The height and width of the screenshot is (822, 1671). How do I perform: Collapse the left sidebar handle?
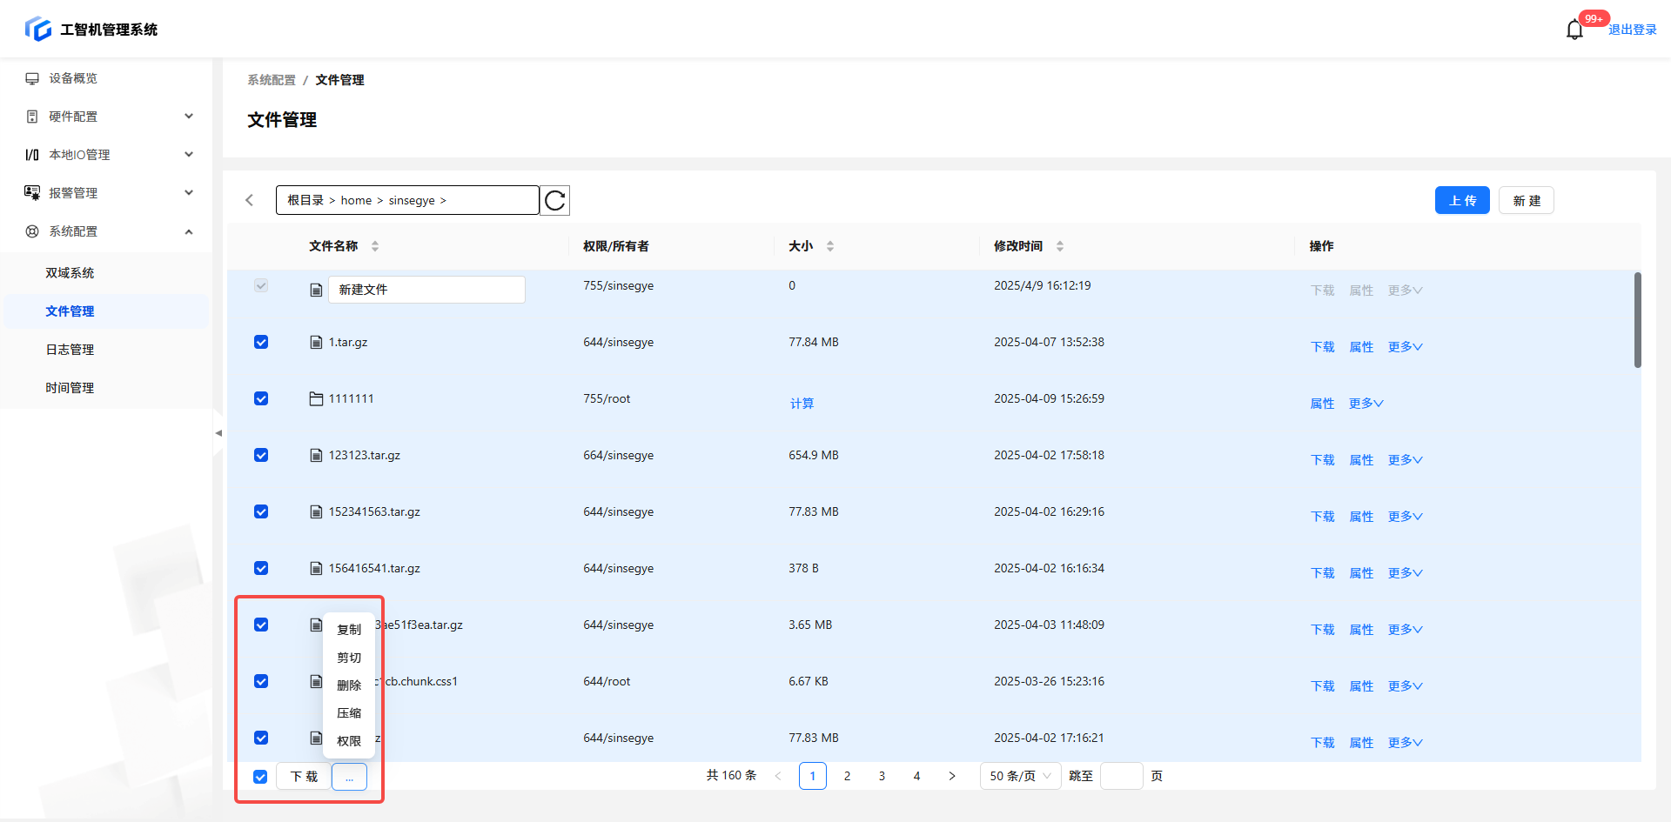coord(218,433)
